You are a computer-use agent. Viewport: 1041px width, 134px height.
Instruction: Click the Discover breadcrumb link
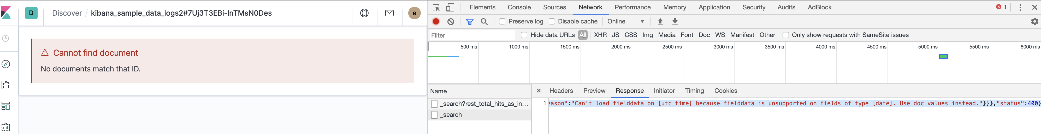click(67, 13)
